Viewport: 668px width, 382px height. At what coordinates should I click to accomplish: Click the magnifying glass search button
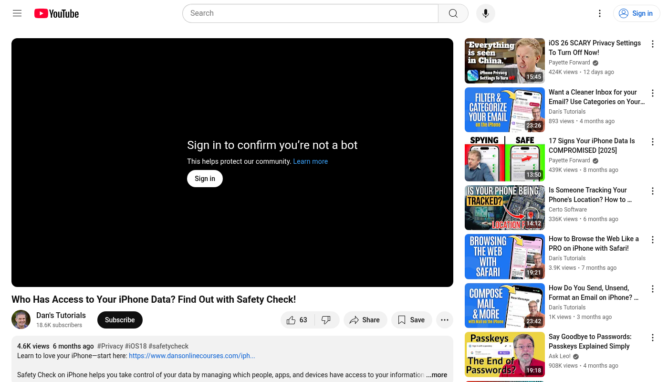click(x=453, y=13)
